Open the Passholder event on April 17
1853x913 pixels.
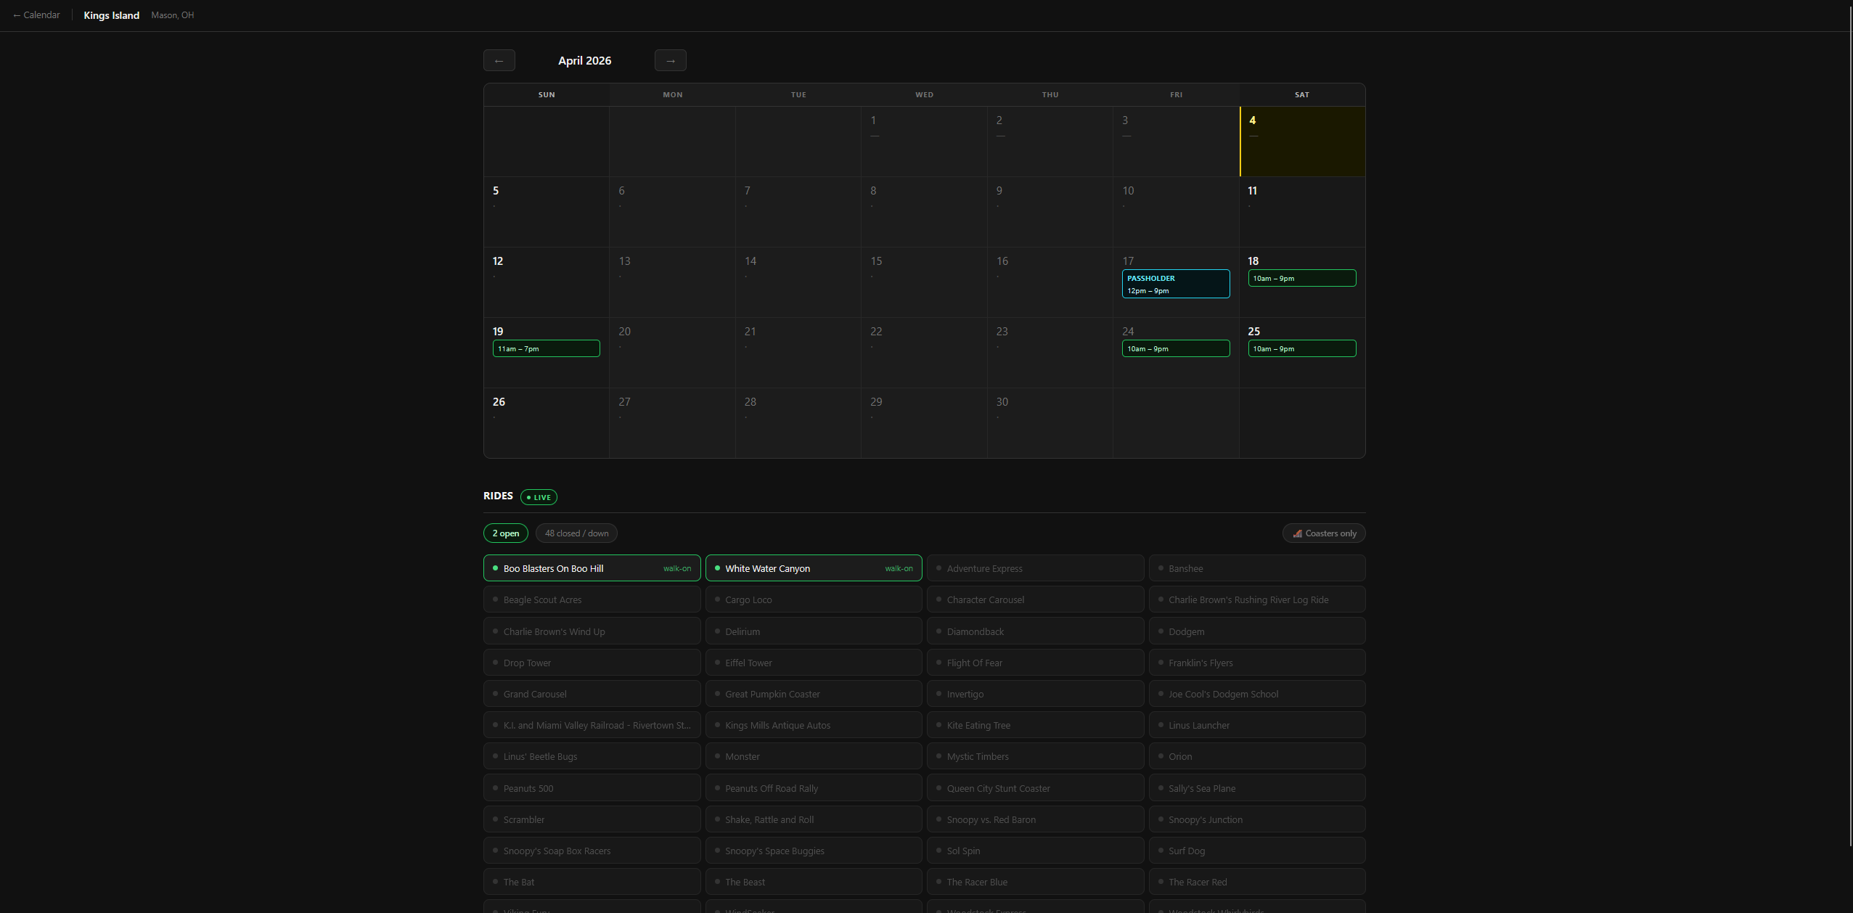pyautogui.click(x=1175, y=284)
